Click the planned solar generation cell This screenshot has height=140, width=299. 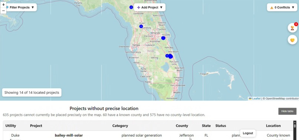pyautogui.click(x=142, y=136)
